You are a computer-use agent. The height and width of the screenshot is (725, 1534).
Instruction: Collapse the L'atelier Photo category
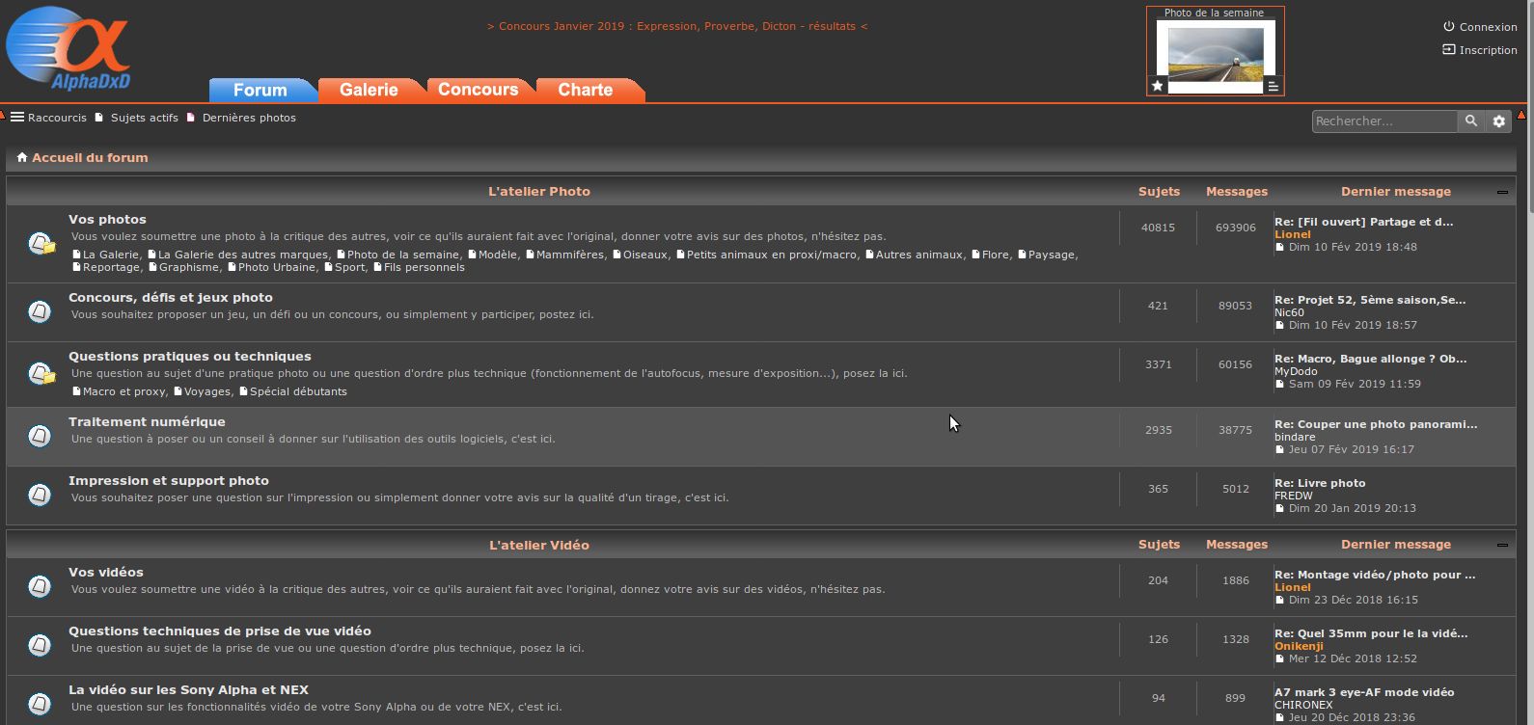[x=1501, y=192]
